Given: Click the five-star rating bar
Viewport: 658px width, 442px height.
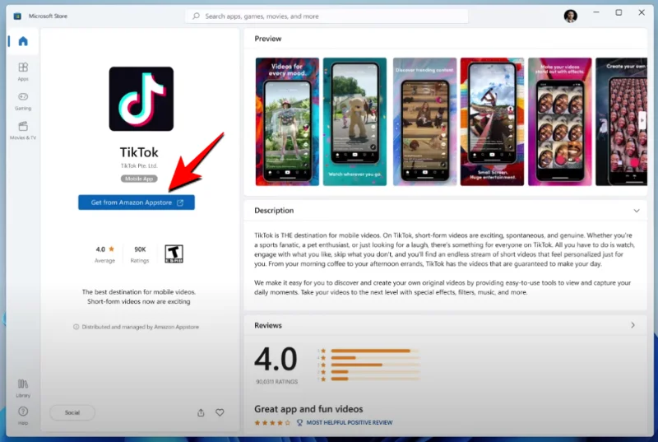Looking at the screenshot, I should (375, 351).
